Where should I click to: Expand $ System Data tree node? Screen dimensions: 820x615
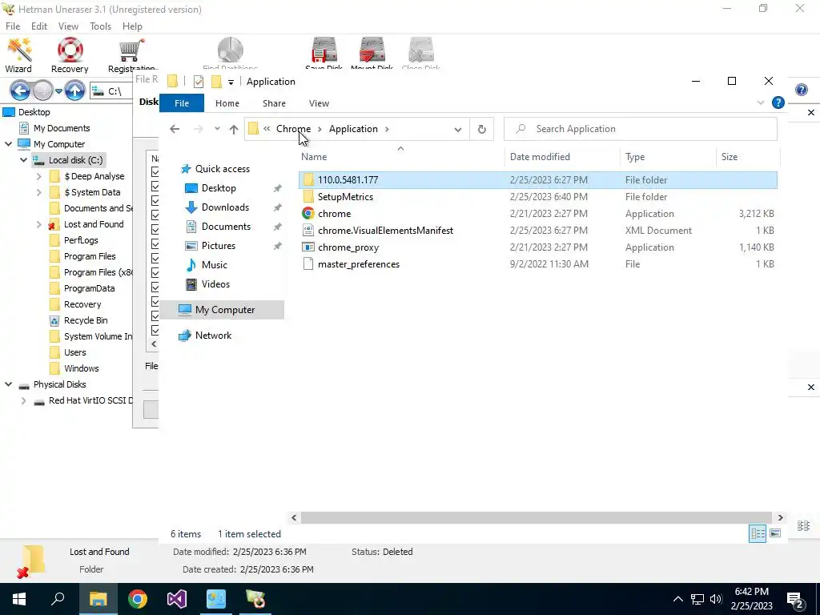pyautogui.click(x=38, y=192)
